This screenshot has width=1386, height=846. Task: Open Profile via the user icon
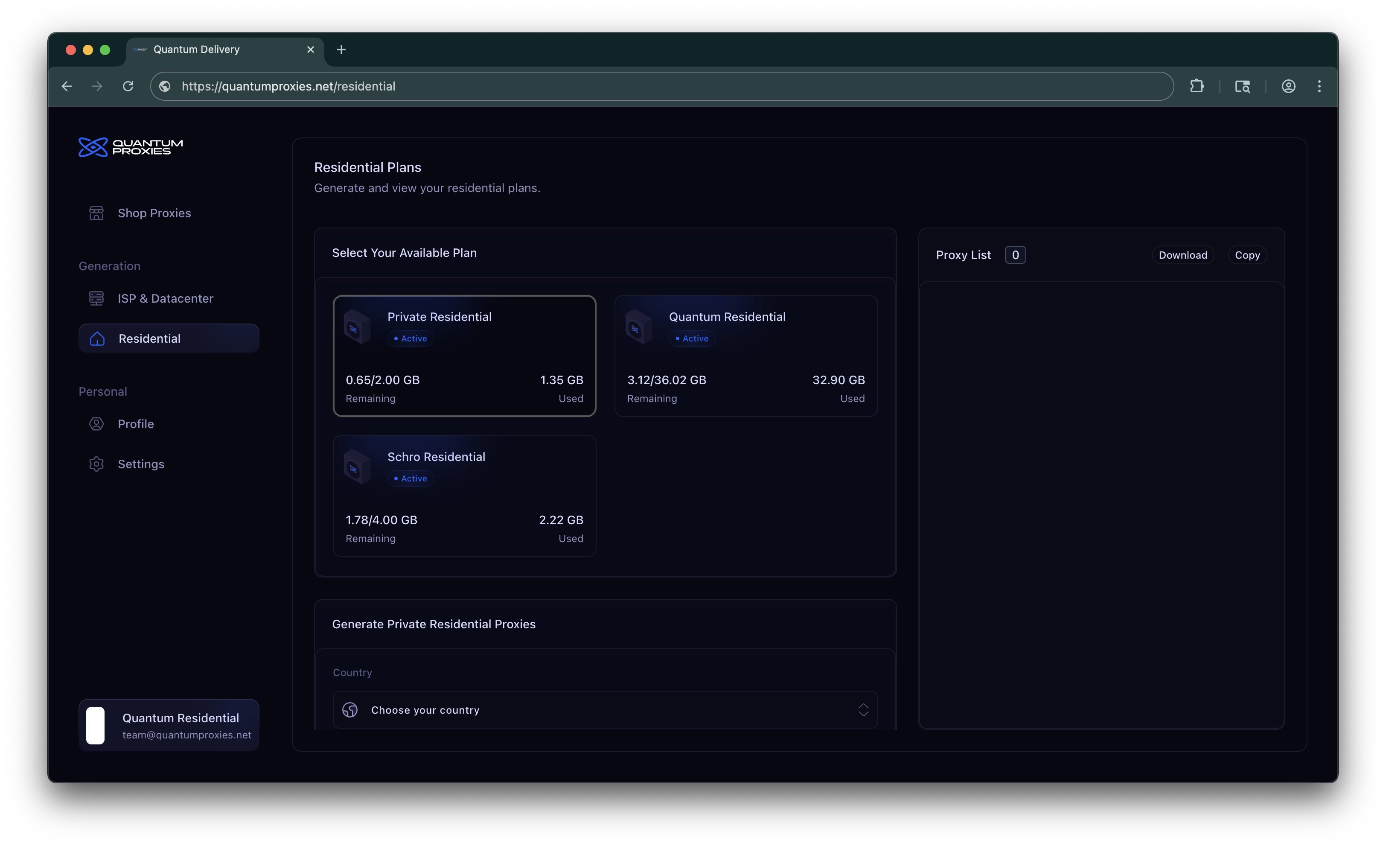(x=96, y=423)
